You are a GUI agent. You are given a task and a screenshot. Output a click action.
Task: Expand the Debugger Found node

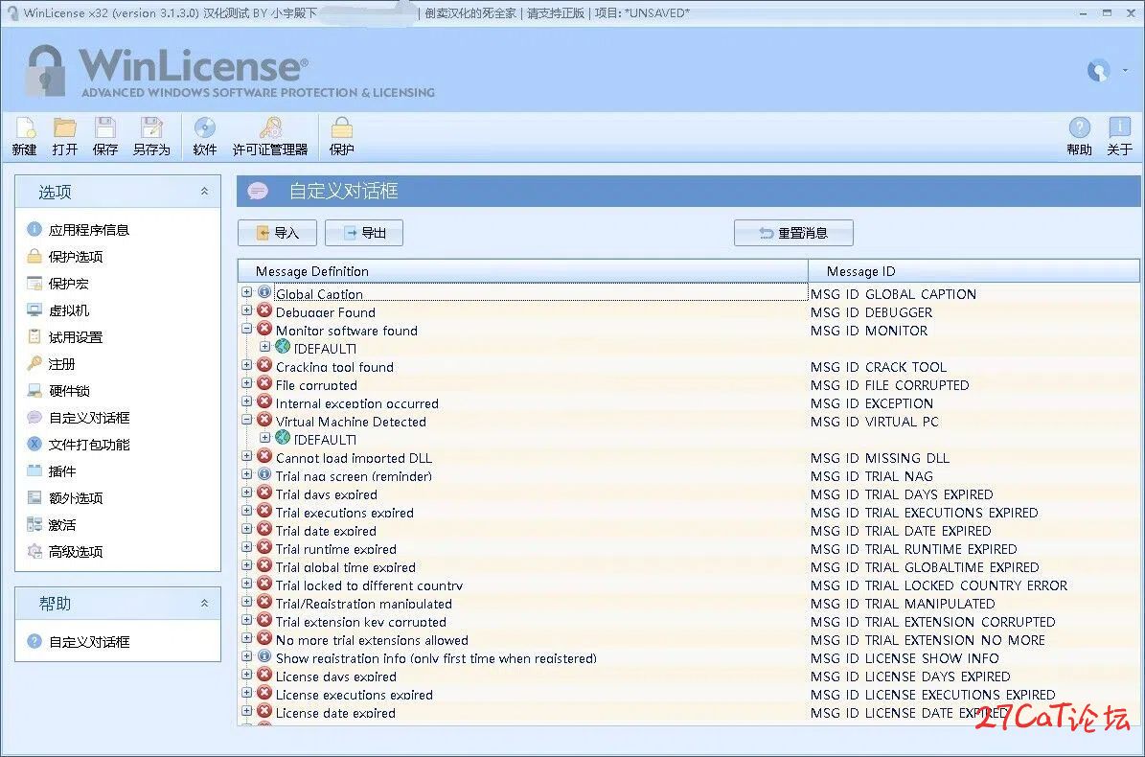(247, 310)
